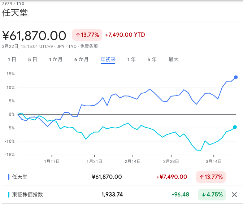Image resolution: width=243 pixels, height=204 pixels.
Task: Select the 最大 range tab
Action: [173, 59]
